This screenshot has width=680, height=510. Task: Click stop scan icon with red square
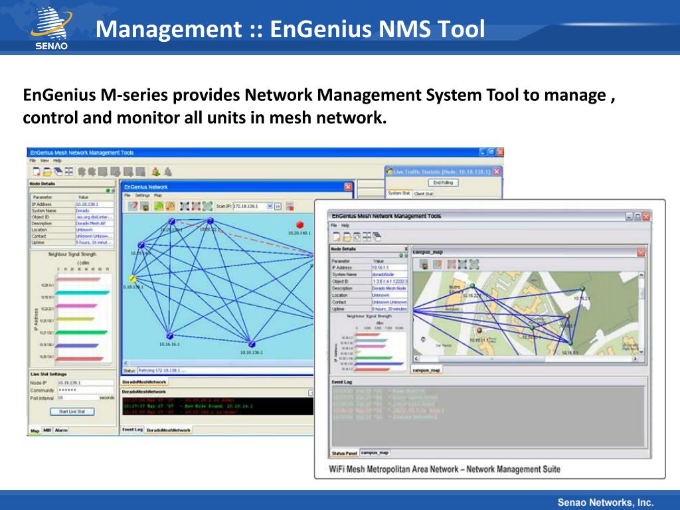tap(290, 206)
